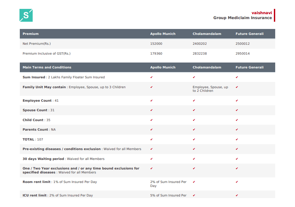Click the GST-inclusive premium value 179360

point(156,54)
